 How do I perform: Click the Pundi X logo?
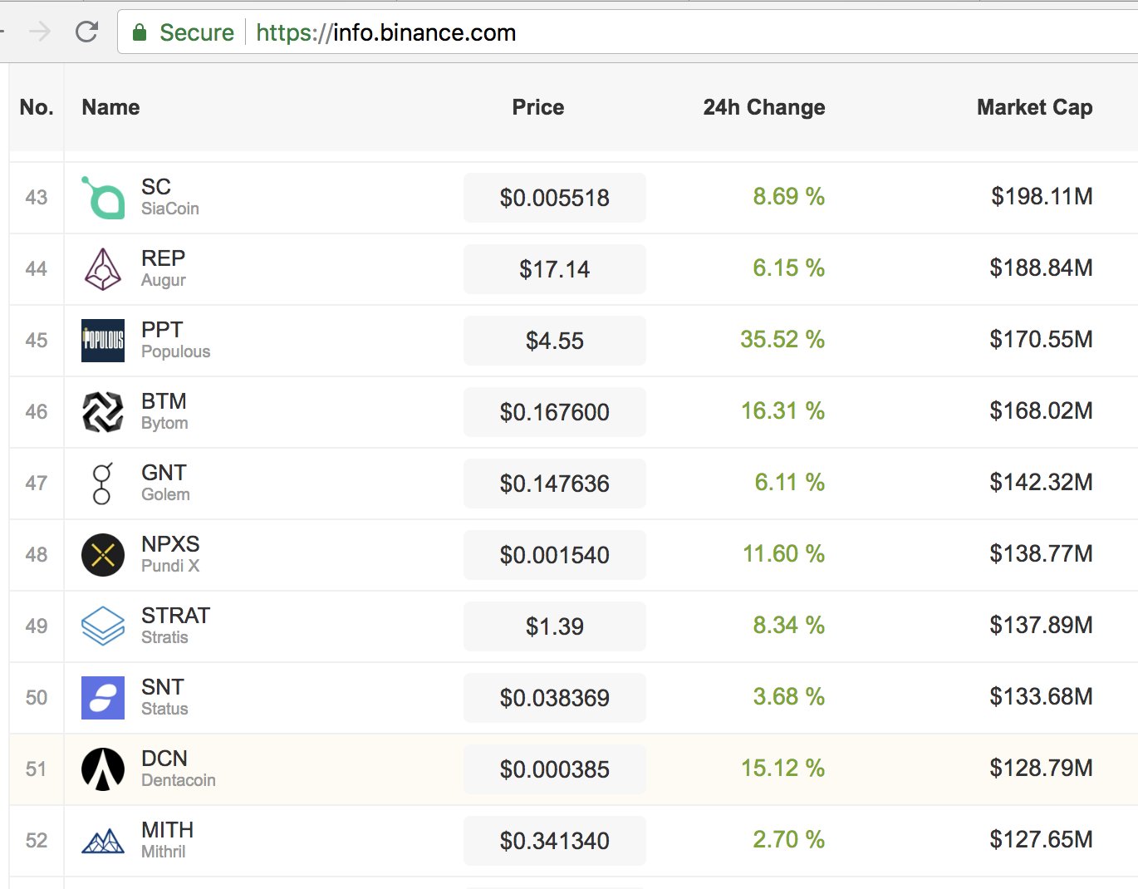pyautogui.click(x=101, y=554)
